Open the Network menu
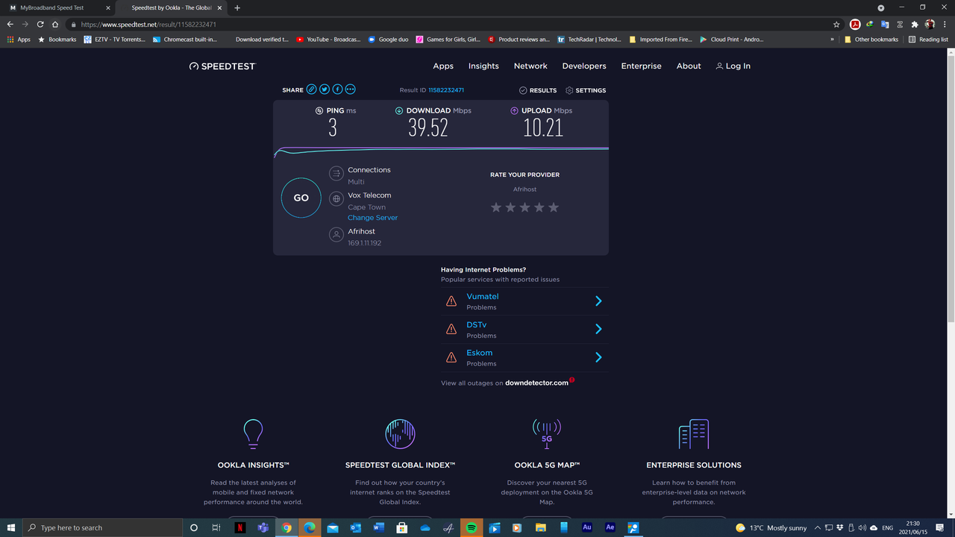Screen dimensions: 955x537 530,66
